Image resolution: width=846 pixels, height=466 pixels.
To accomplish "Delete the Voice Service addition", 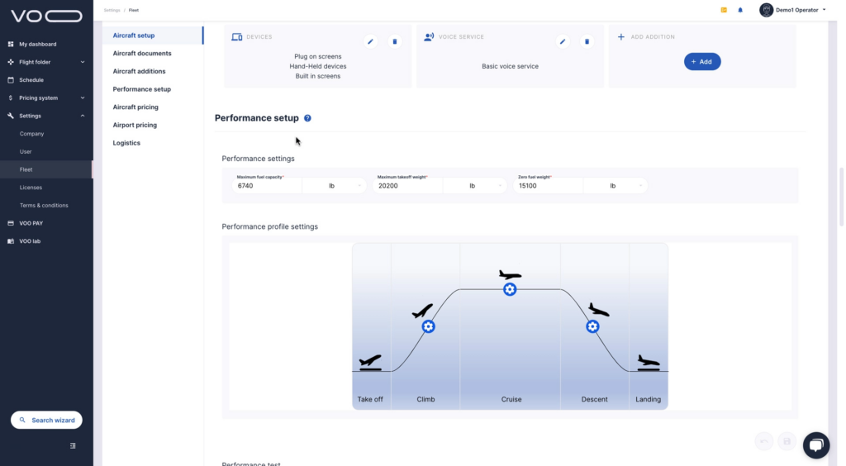I will [x=587, y=41].
